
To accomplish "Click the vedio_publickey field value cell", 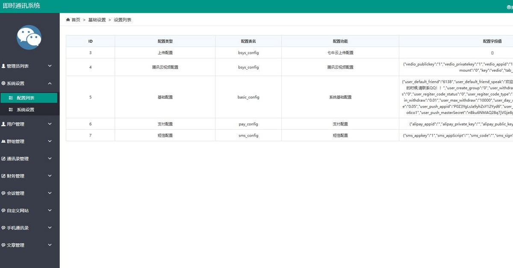I will [456, 67].
